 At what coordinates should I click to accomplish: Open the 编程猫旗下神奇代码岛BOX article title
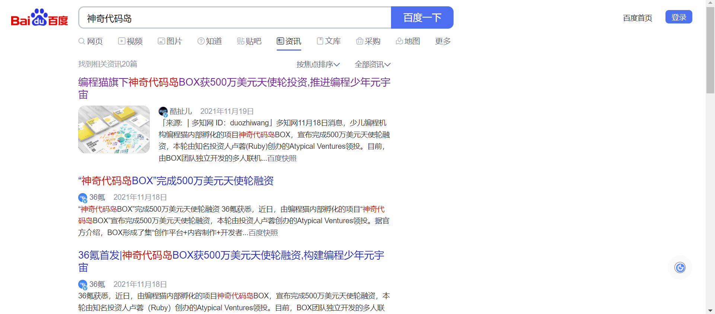234,88
